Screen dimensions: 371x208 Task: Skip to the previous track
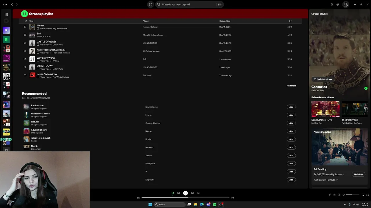point(179,193)
